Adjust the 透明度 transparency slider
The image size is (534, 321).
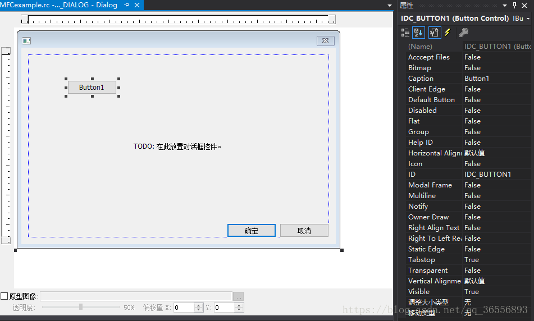click(x=81, y=307)
